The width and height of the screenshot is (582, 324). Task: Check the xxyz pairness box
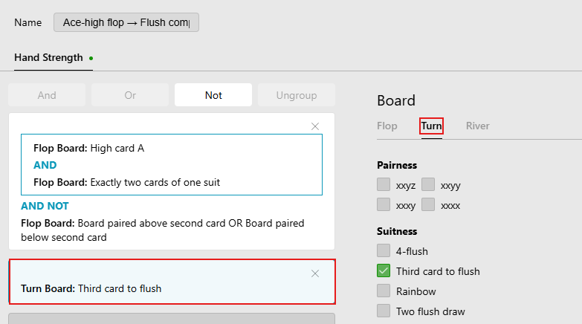pos(384,184)
